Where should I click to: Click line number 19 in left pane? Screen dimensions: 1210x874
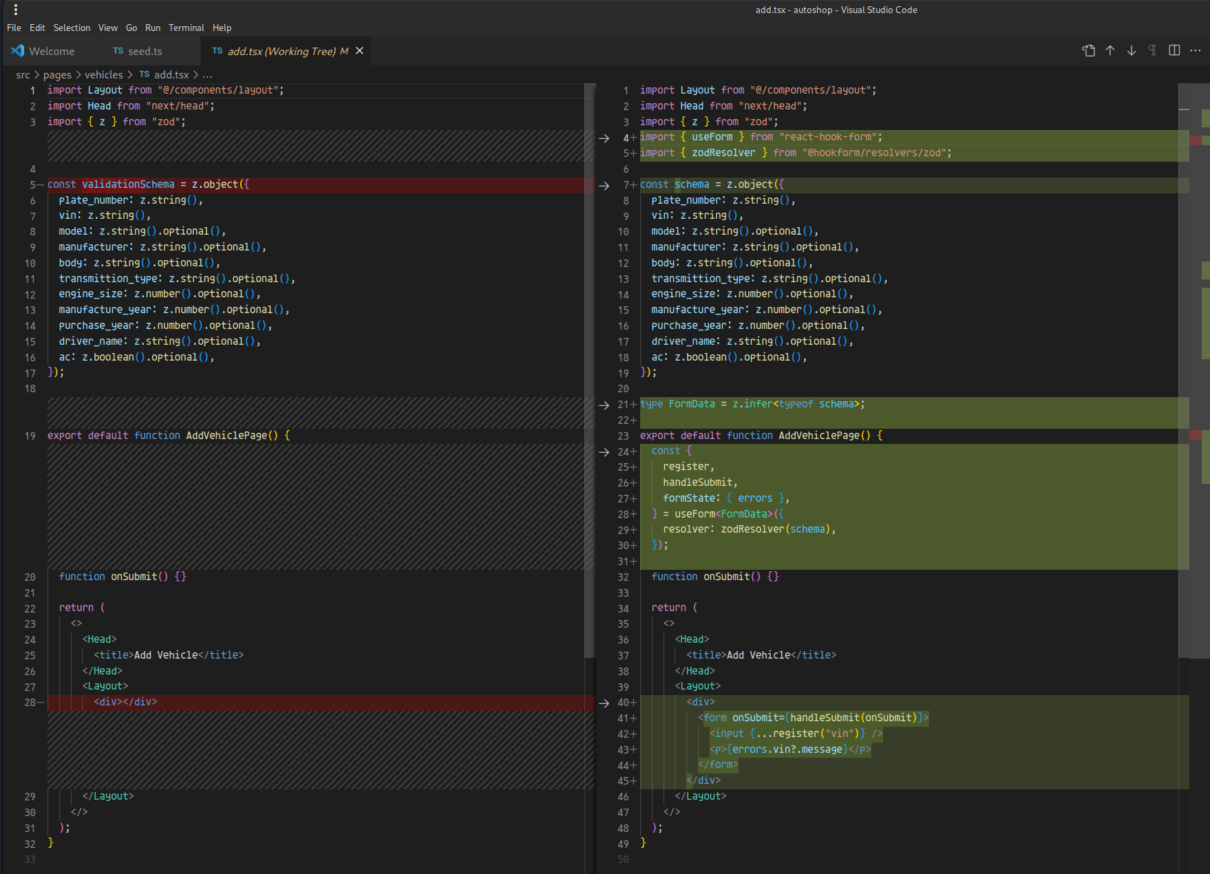pos(30,436)
